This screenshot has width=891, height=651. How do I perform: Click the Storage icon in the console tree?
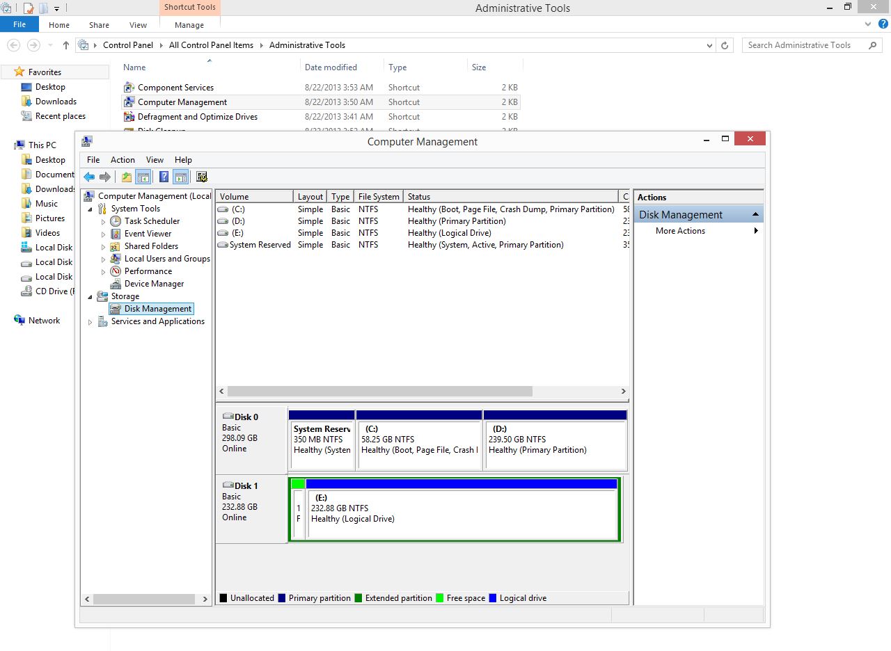(102, 296)
